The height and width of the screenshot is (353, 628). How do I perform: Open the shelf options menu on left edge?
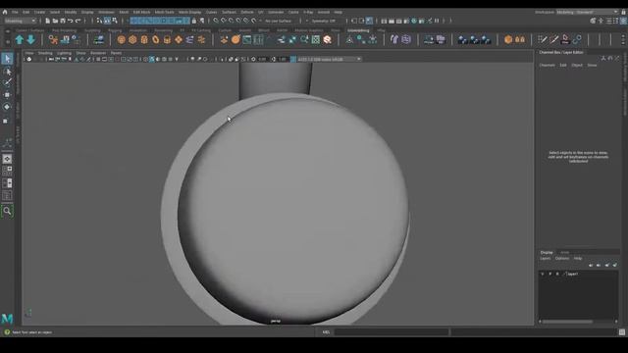(8, 41)
